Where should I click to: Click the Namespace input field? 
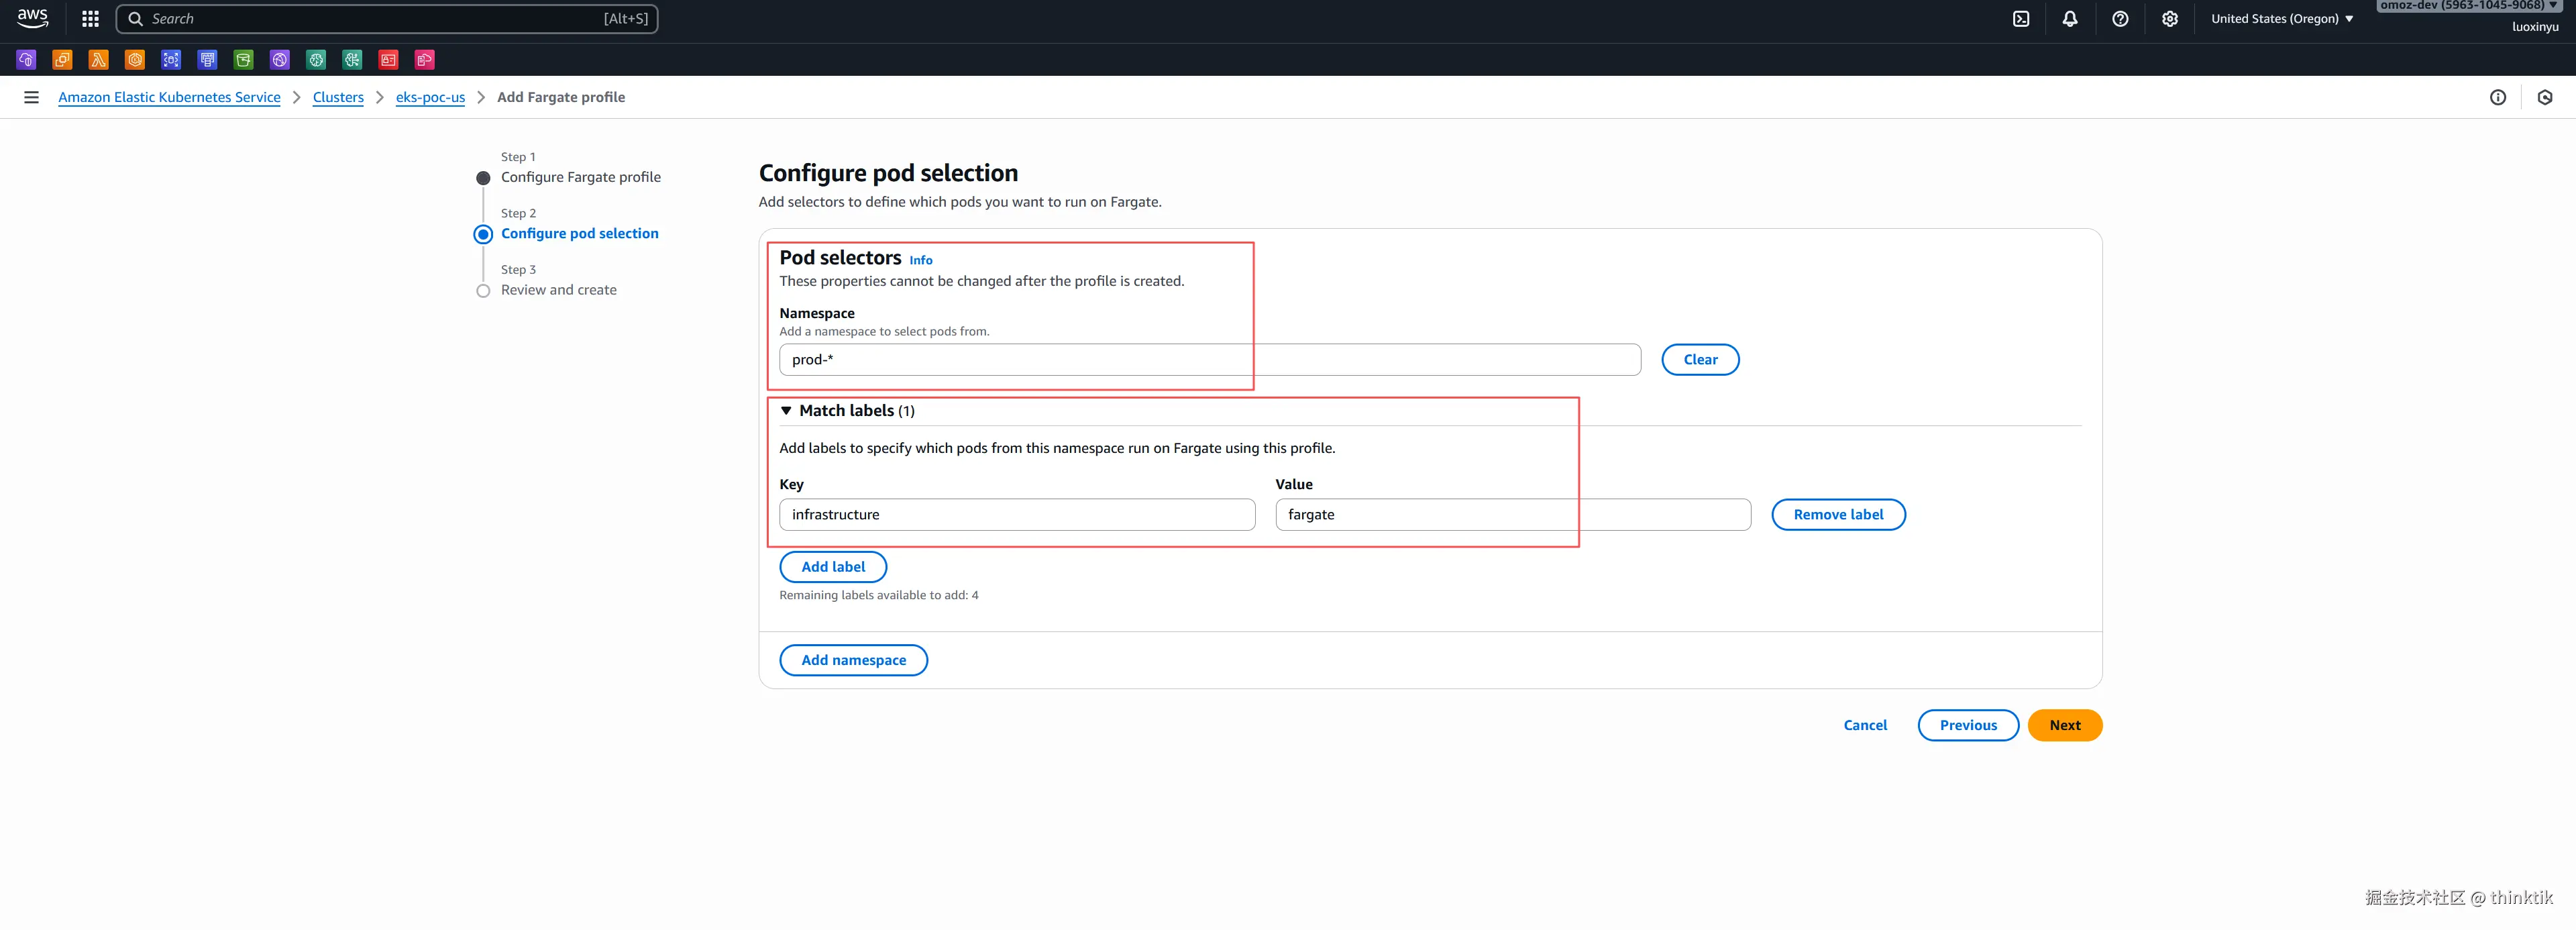coord(1209,360)
